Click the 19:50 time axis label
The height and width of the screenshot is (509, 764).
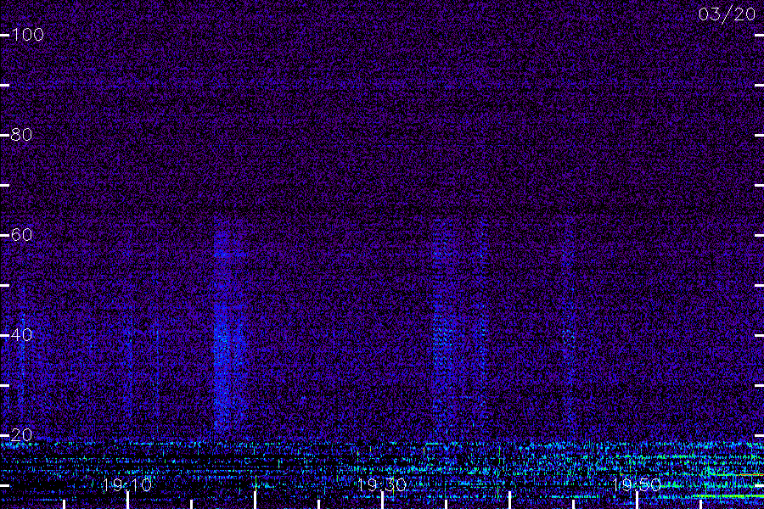637,484
